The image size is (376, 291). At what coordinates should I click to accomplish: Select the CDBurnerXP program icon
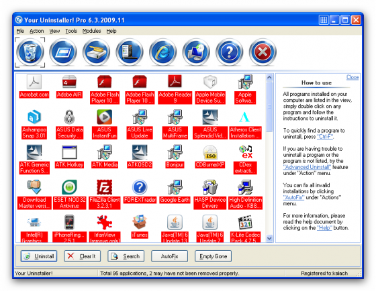click(x=210, y=152)
